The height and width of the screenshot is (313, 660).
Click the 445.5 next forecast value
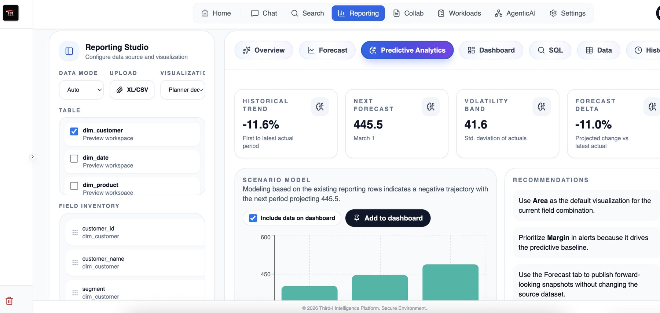pyautogui.click(x=368, y=124)
